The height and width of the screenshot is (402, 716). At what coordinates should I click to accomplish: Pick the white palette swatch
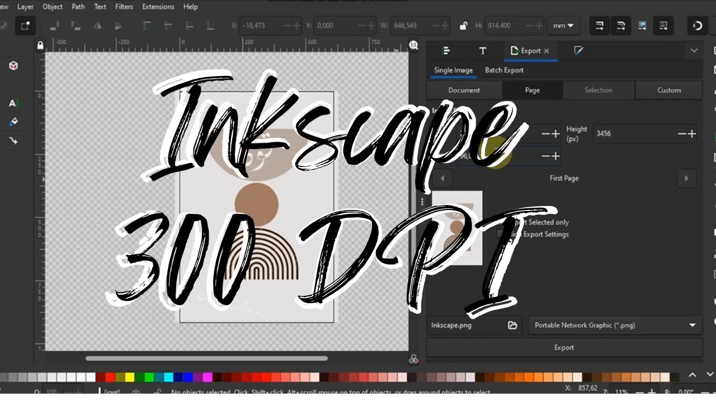click(x=89, y=377)
